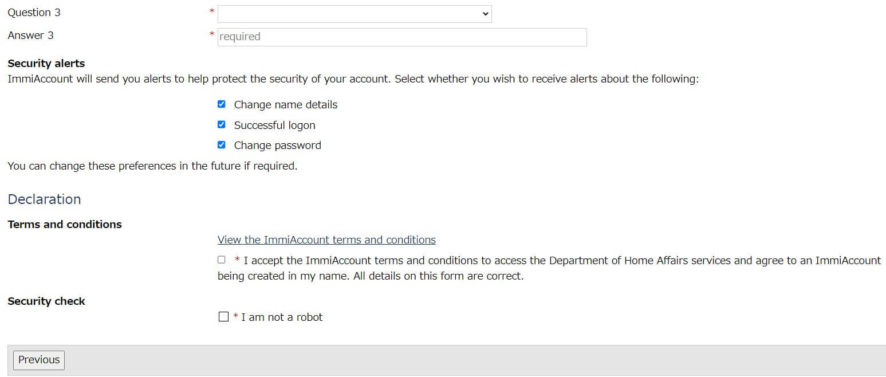This screenshot has width=886, height=377.
Task: Open the Question 3 dropdown list
Action: tap(354, 14)
